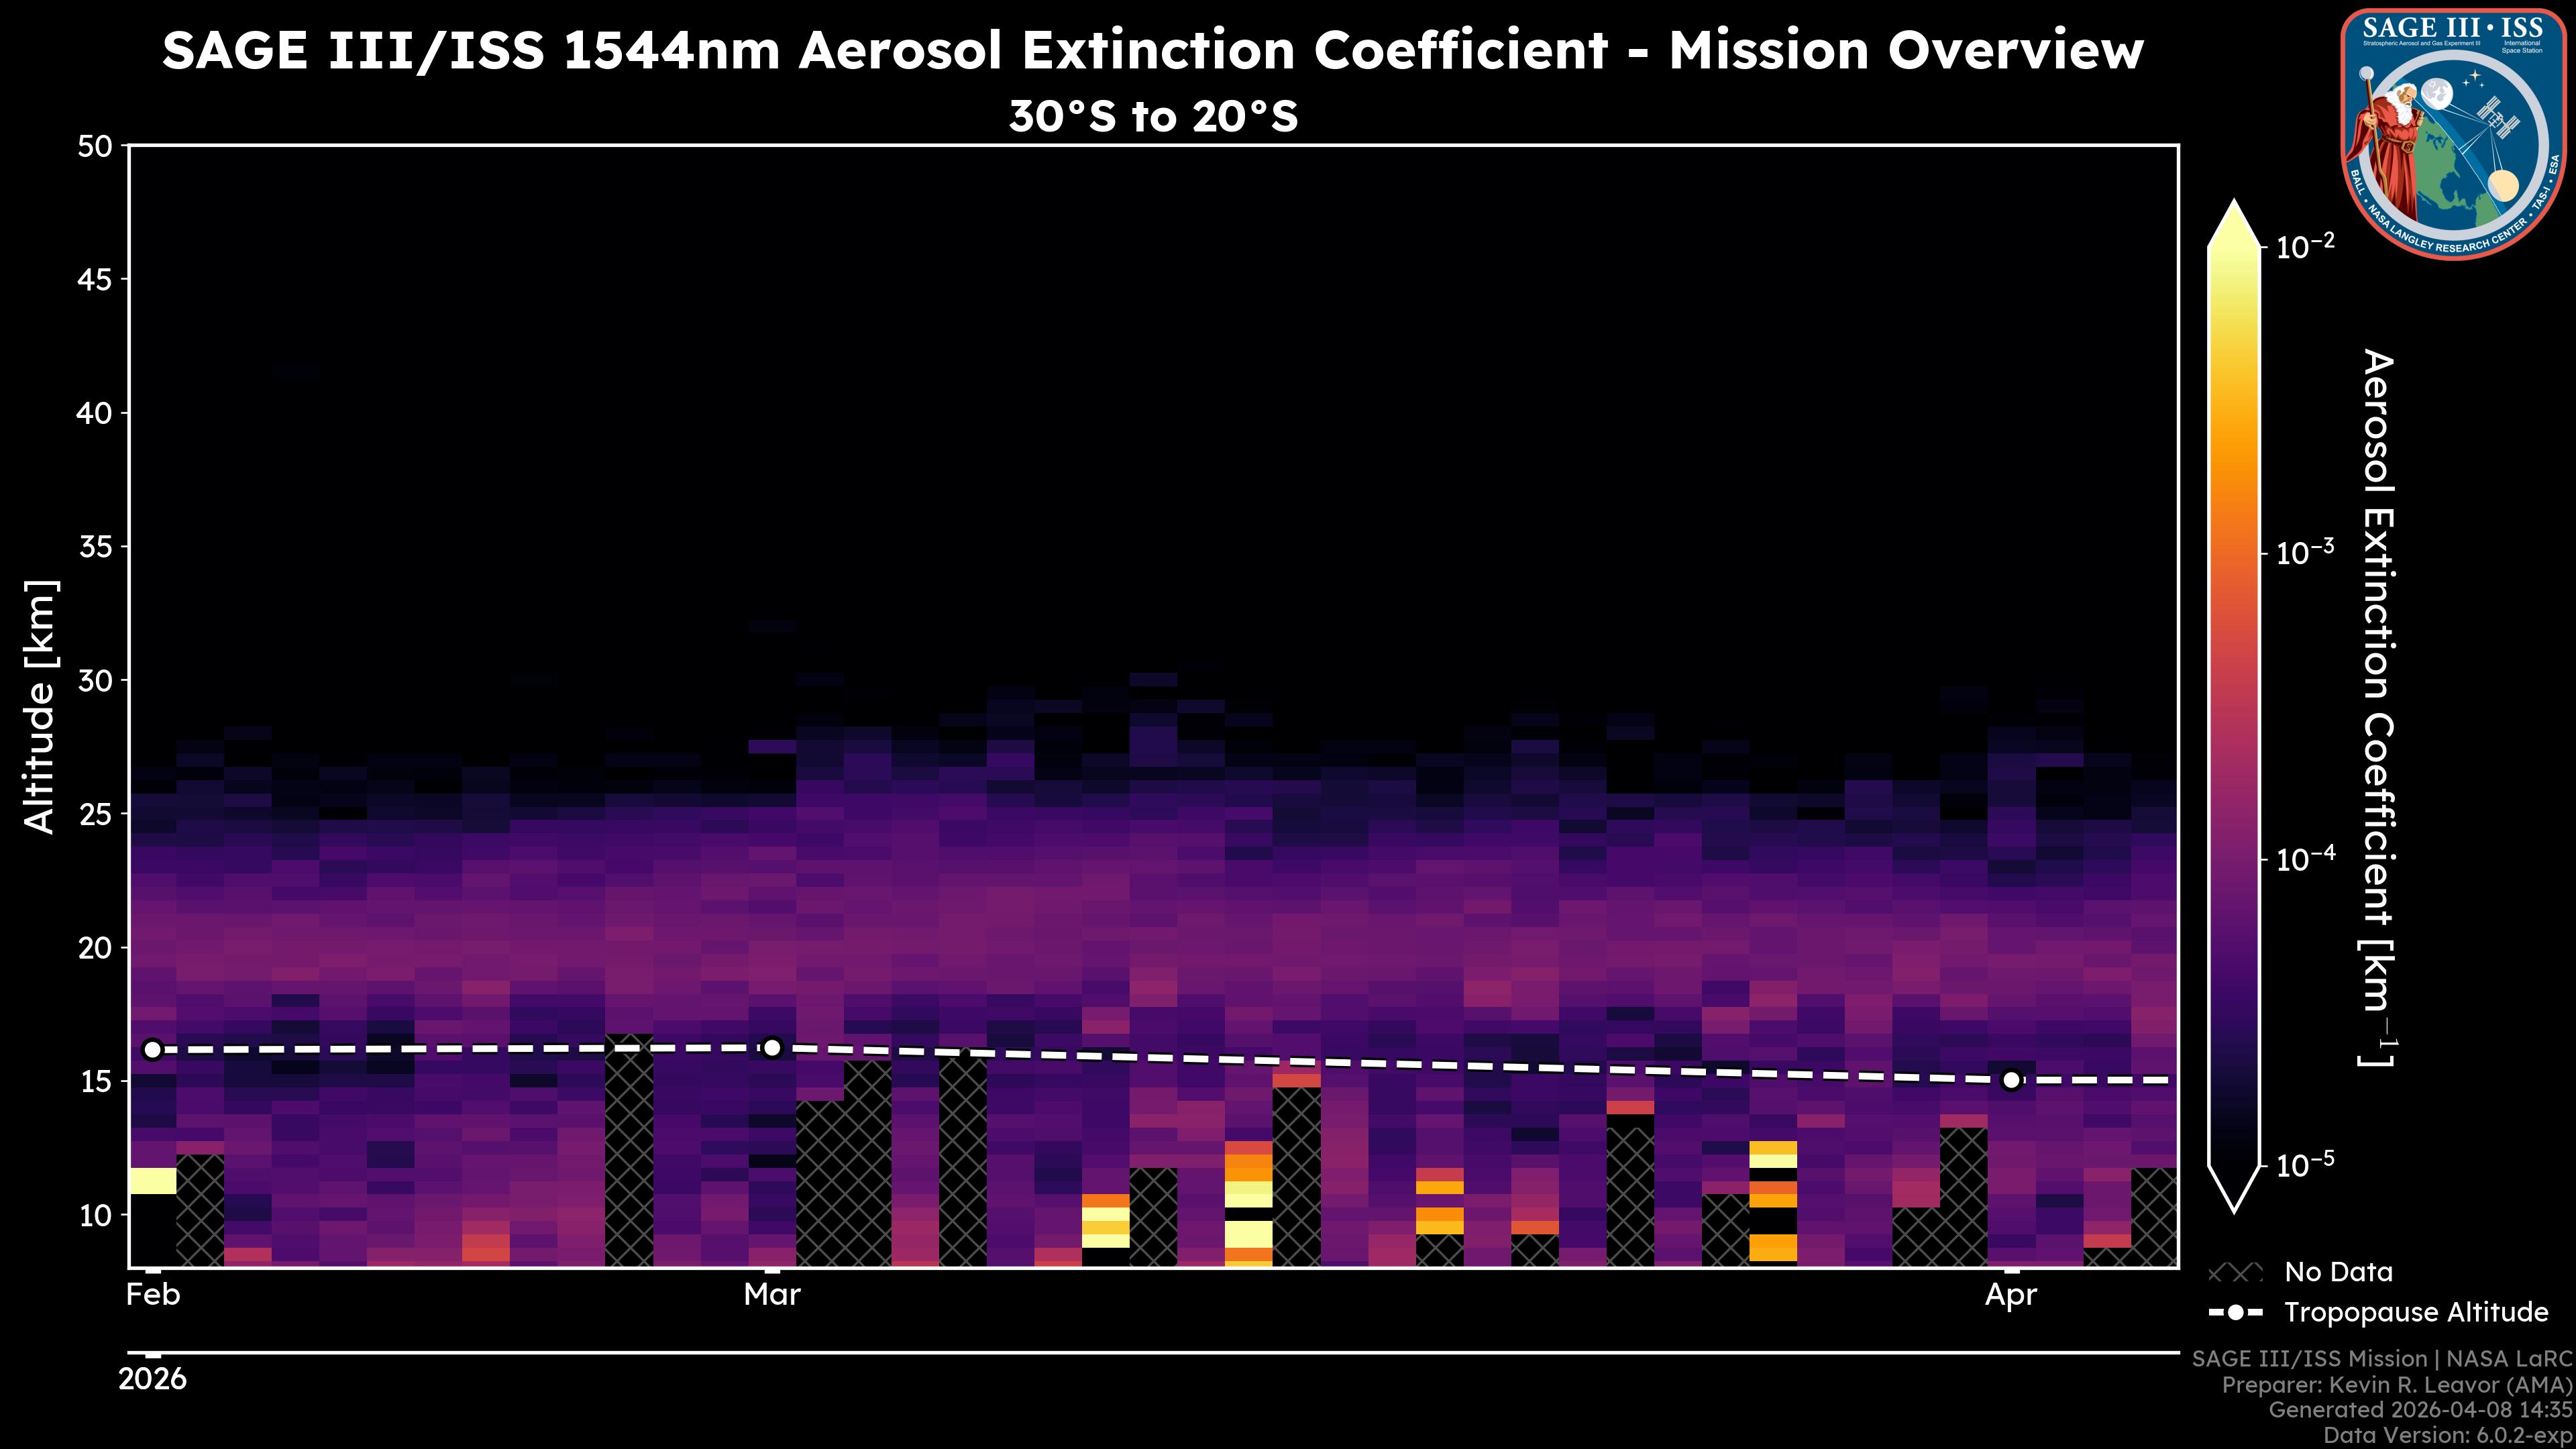2576x1449 pixels.
Task: Click the tropopause marker at March
Action: pos(771,1047)
